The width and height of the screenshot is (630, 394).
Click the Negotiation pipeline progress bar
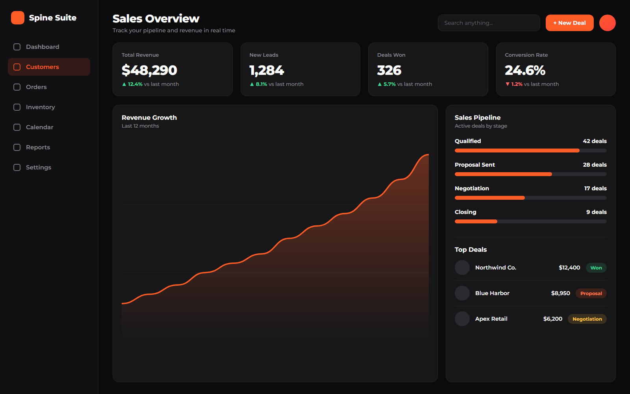pyautogui.click(x=531, y=198)
